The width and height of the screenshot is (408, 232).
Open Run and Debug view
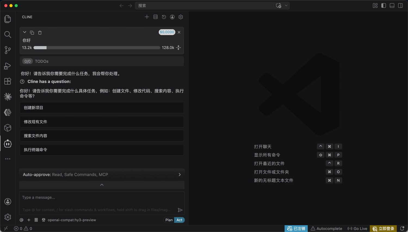(x=8, y=66)
